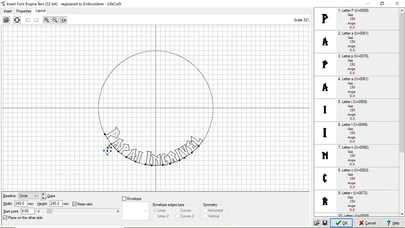Image resolution: width=405 pixels, height=228 pixels.
Task: Click Angle value 0.0 for Letter c
Action: point(352,187)
